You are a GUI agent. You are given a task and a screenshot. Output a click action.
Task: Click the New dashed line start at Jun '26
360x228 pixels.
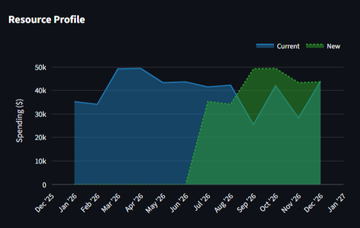[x=186, y=184]
